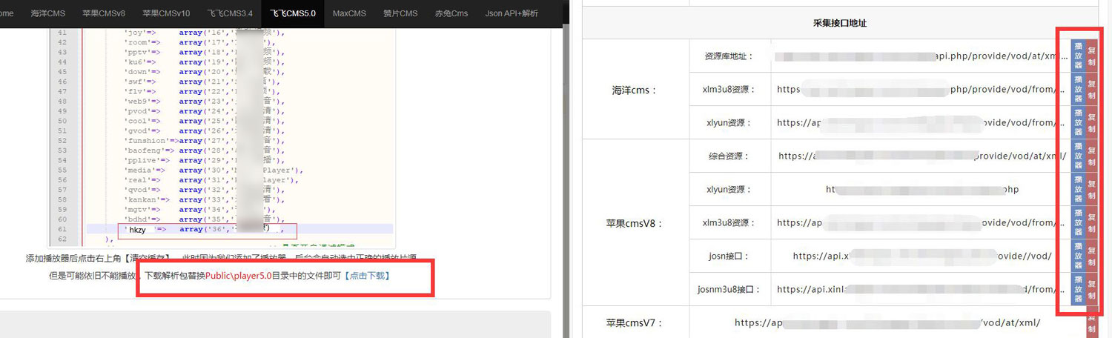Open the Json API+解析 tab

click(512, 13)
